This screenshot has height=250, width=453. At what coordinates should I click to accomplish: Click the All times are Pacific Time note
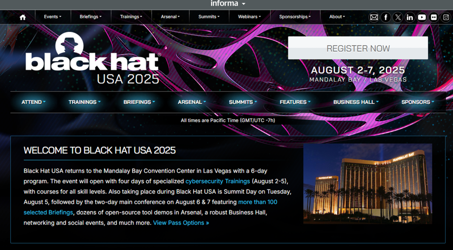(228, 120)
